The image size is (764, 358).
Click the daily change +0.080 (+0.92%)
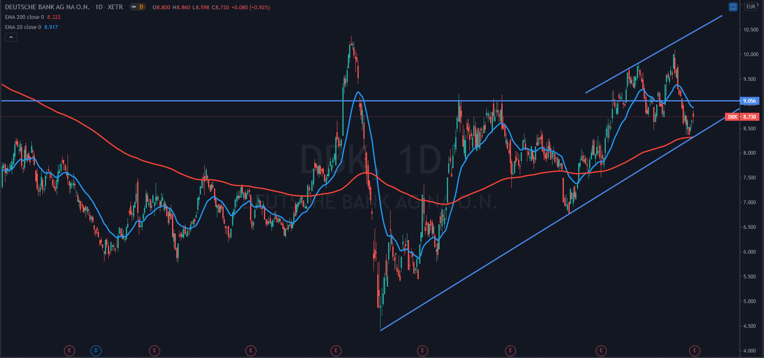click(x=250, y=8)
